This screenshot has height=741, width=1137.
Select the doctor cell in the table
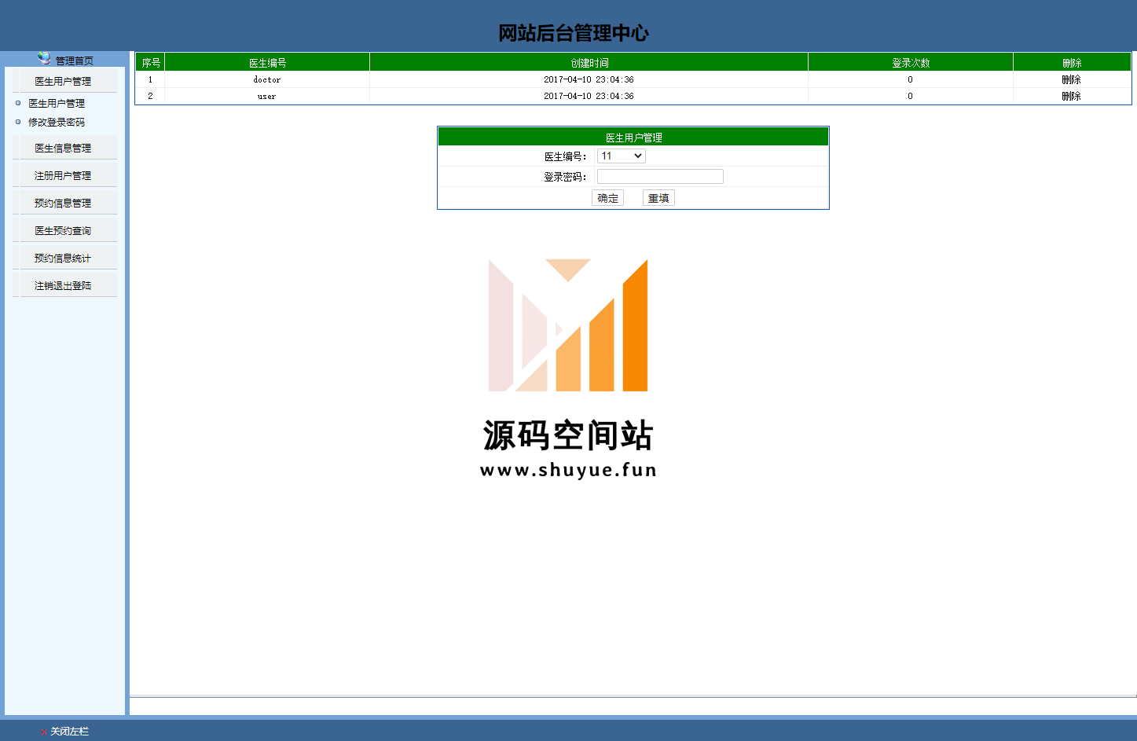tap(267, 79)
